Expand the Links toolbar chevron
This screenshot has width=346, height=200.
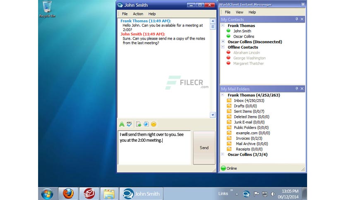pyautogui.click(x=231, y=190)
